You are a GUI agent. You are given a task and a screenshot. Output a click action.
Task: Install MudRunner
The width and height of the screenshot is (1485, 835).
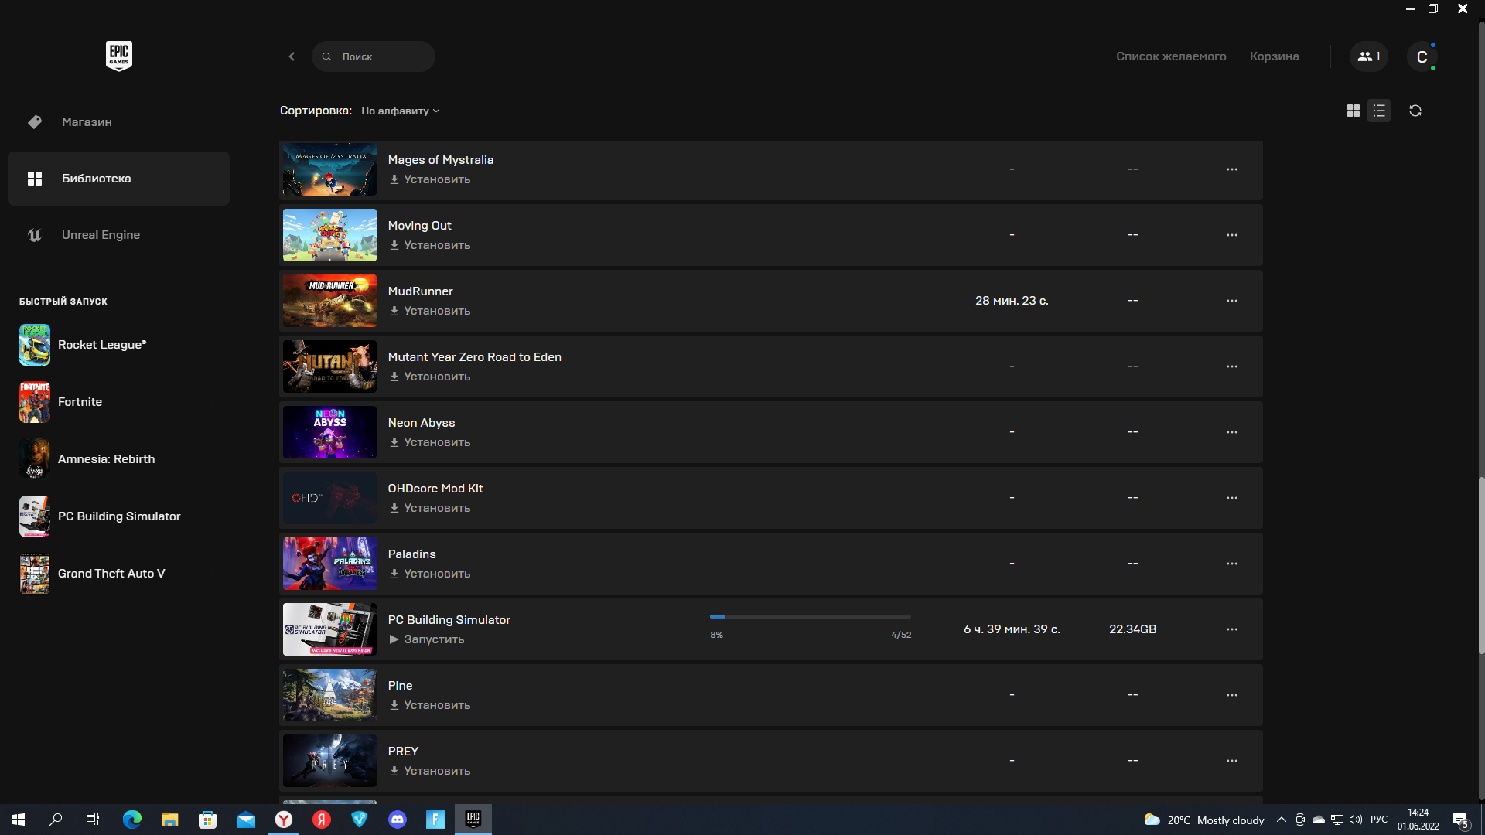click(430, 311)
